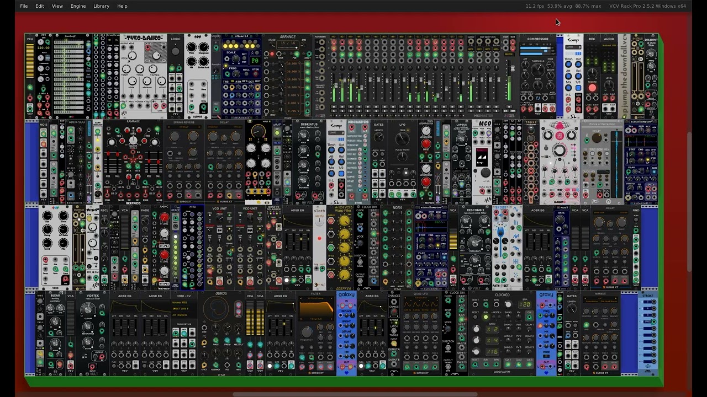Click the Cutoff knob on VORTEX filter
The image size is (707, 397).
(88, 309)
